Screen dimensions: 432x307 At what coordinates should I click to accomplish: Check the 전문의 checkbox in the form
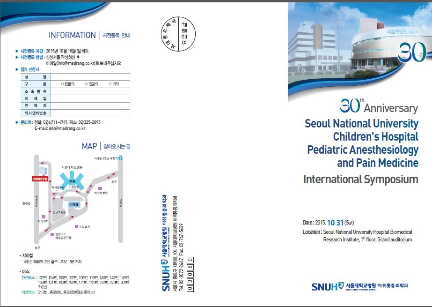(62, 84)
